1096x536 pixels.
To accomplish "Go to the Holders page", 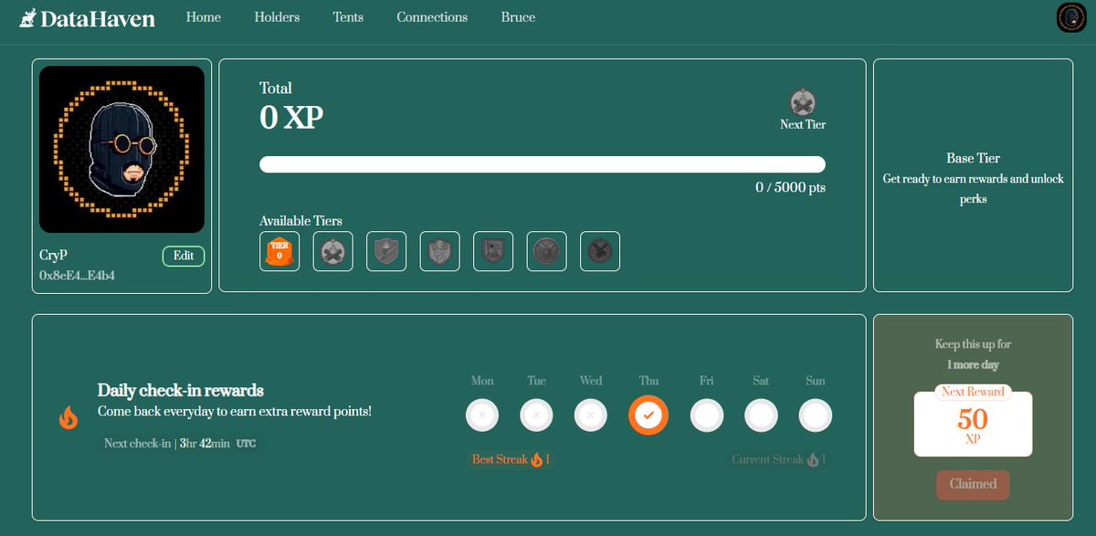I will [277, 16].
